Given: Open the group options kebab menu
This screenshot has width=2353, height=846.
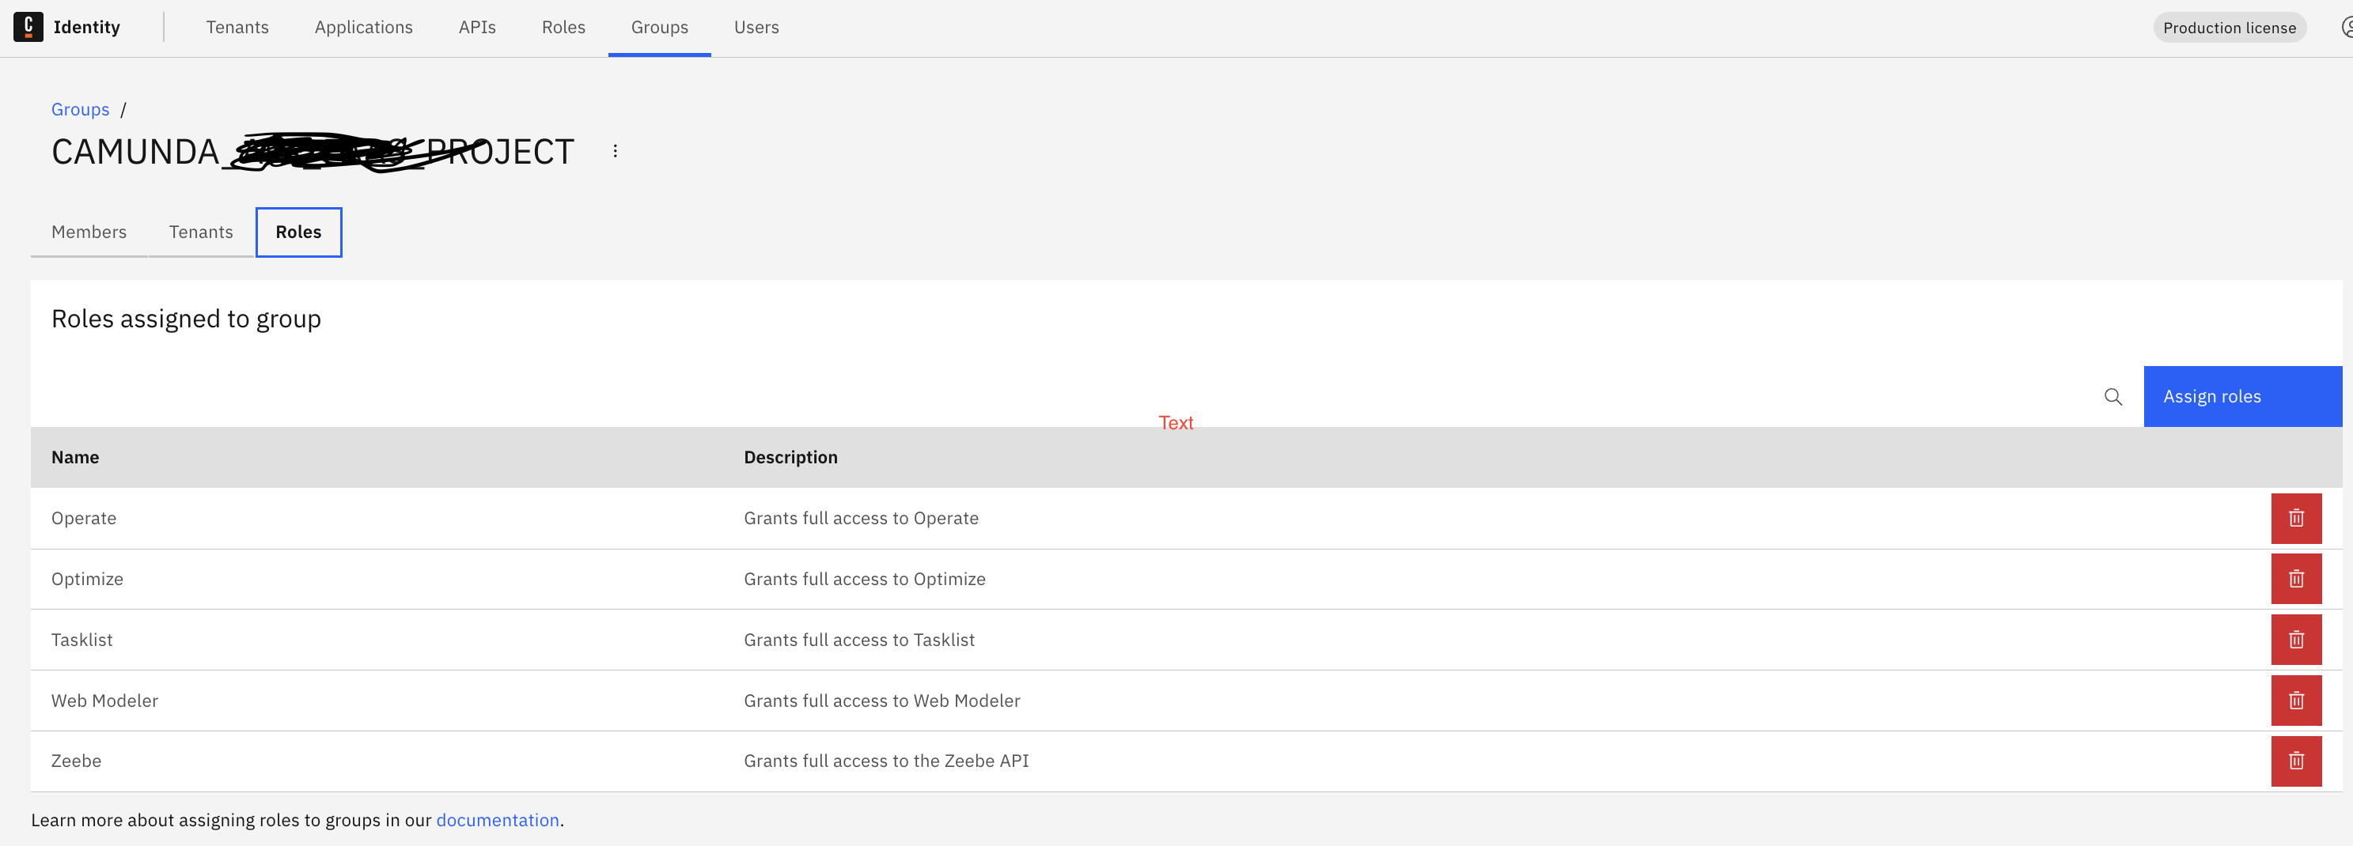Looking at the screenshot, I should click(x=615, y=152).
